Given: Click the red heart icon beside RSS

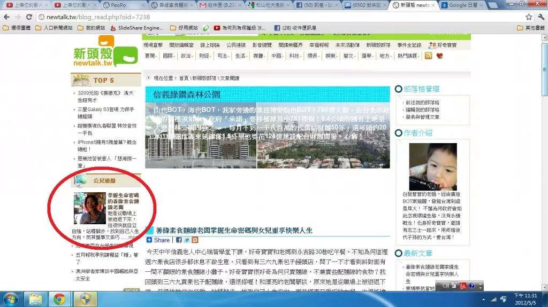Looking at the screenshot, I should click(x=439, y=56).
